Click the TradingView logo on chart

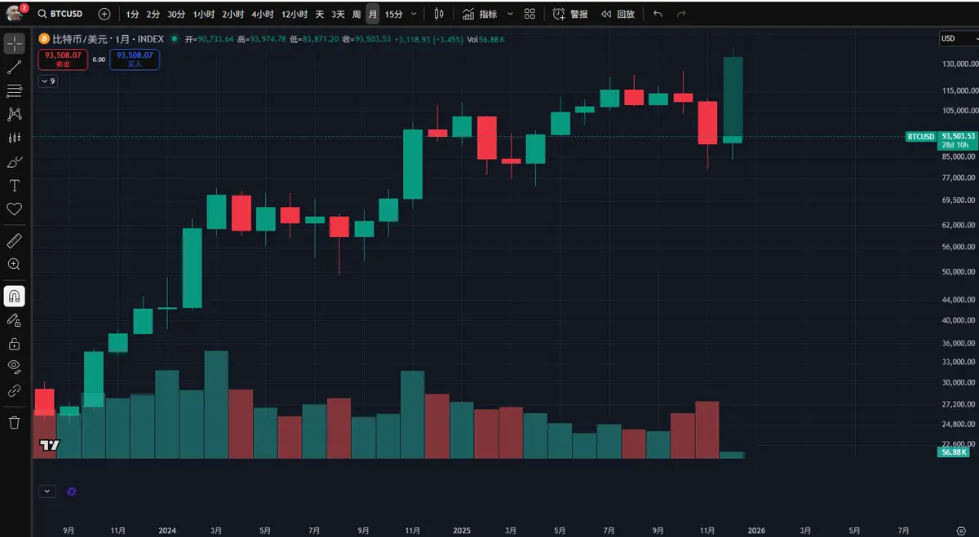(x=49, y=445)
